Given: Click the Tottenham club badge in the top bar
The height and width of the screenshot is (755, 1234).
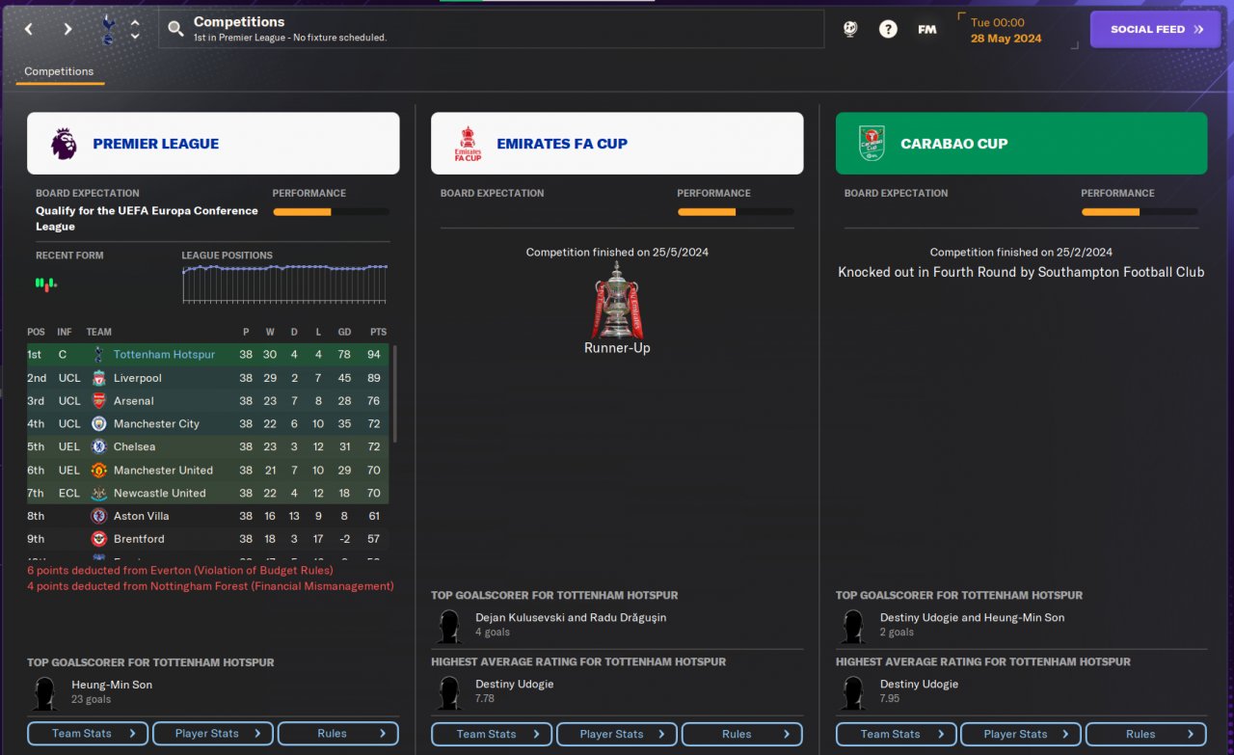Looking at the screenshot, I should pos(107,29).
